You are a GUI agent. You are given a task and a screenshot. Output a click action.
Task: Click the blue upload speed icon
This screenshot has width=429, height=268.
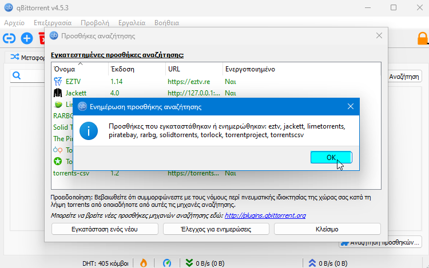[312, 263]
